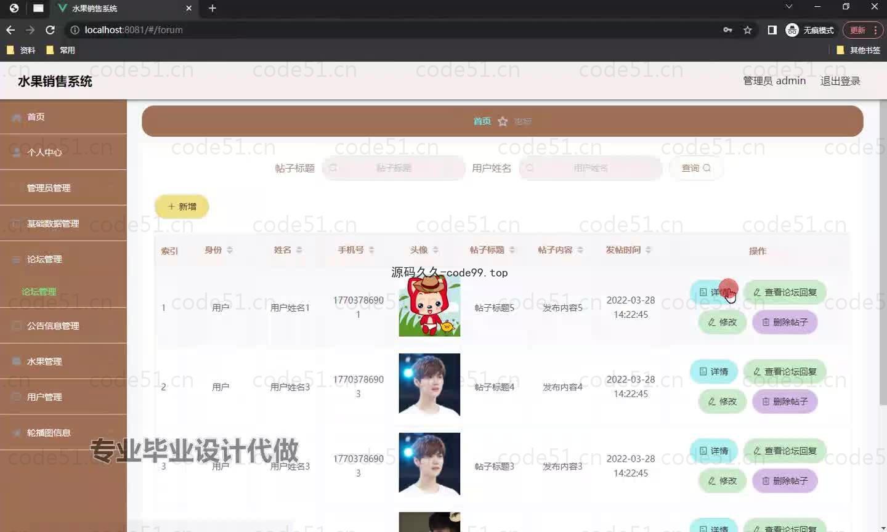Click 查看论坛回复 for 帖子标题5

point(785,292)
